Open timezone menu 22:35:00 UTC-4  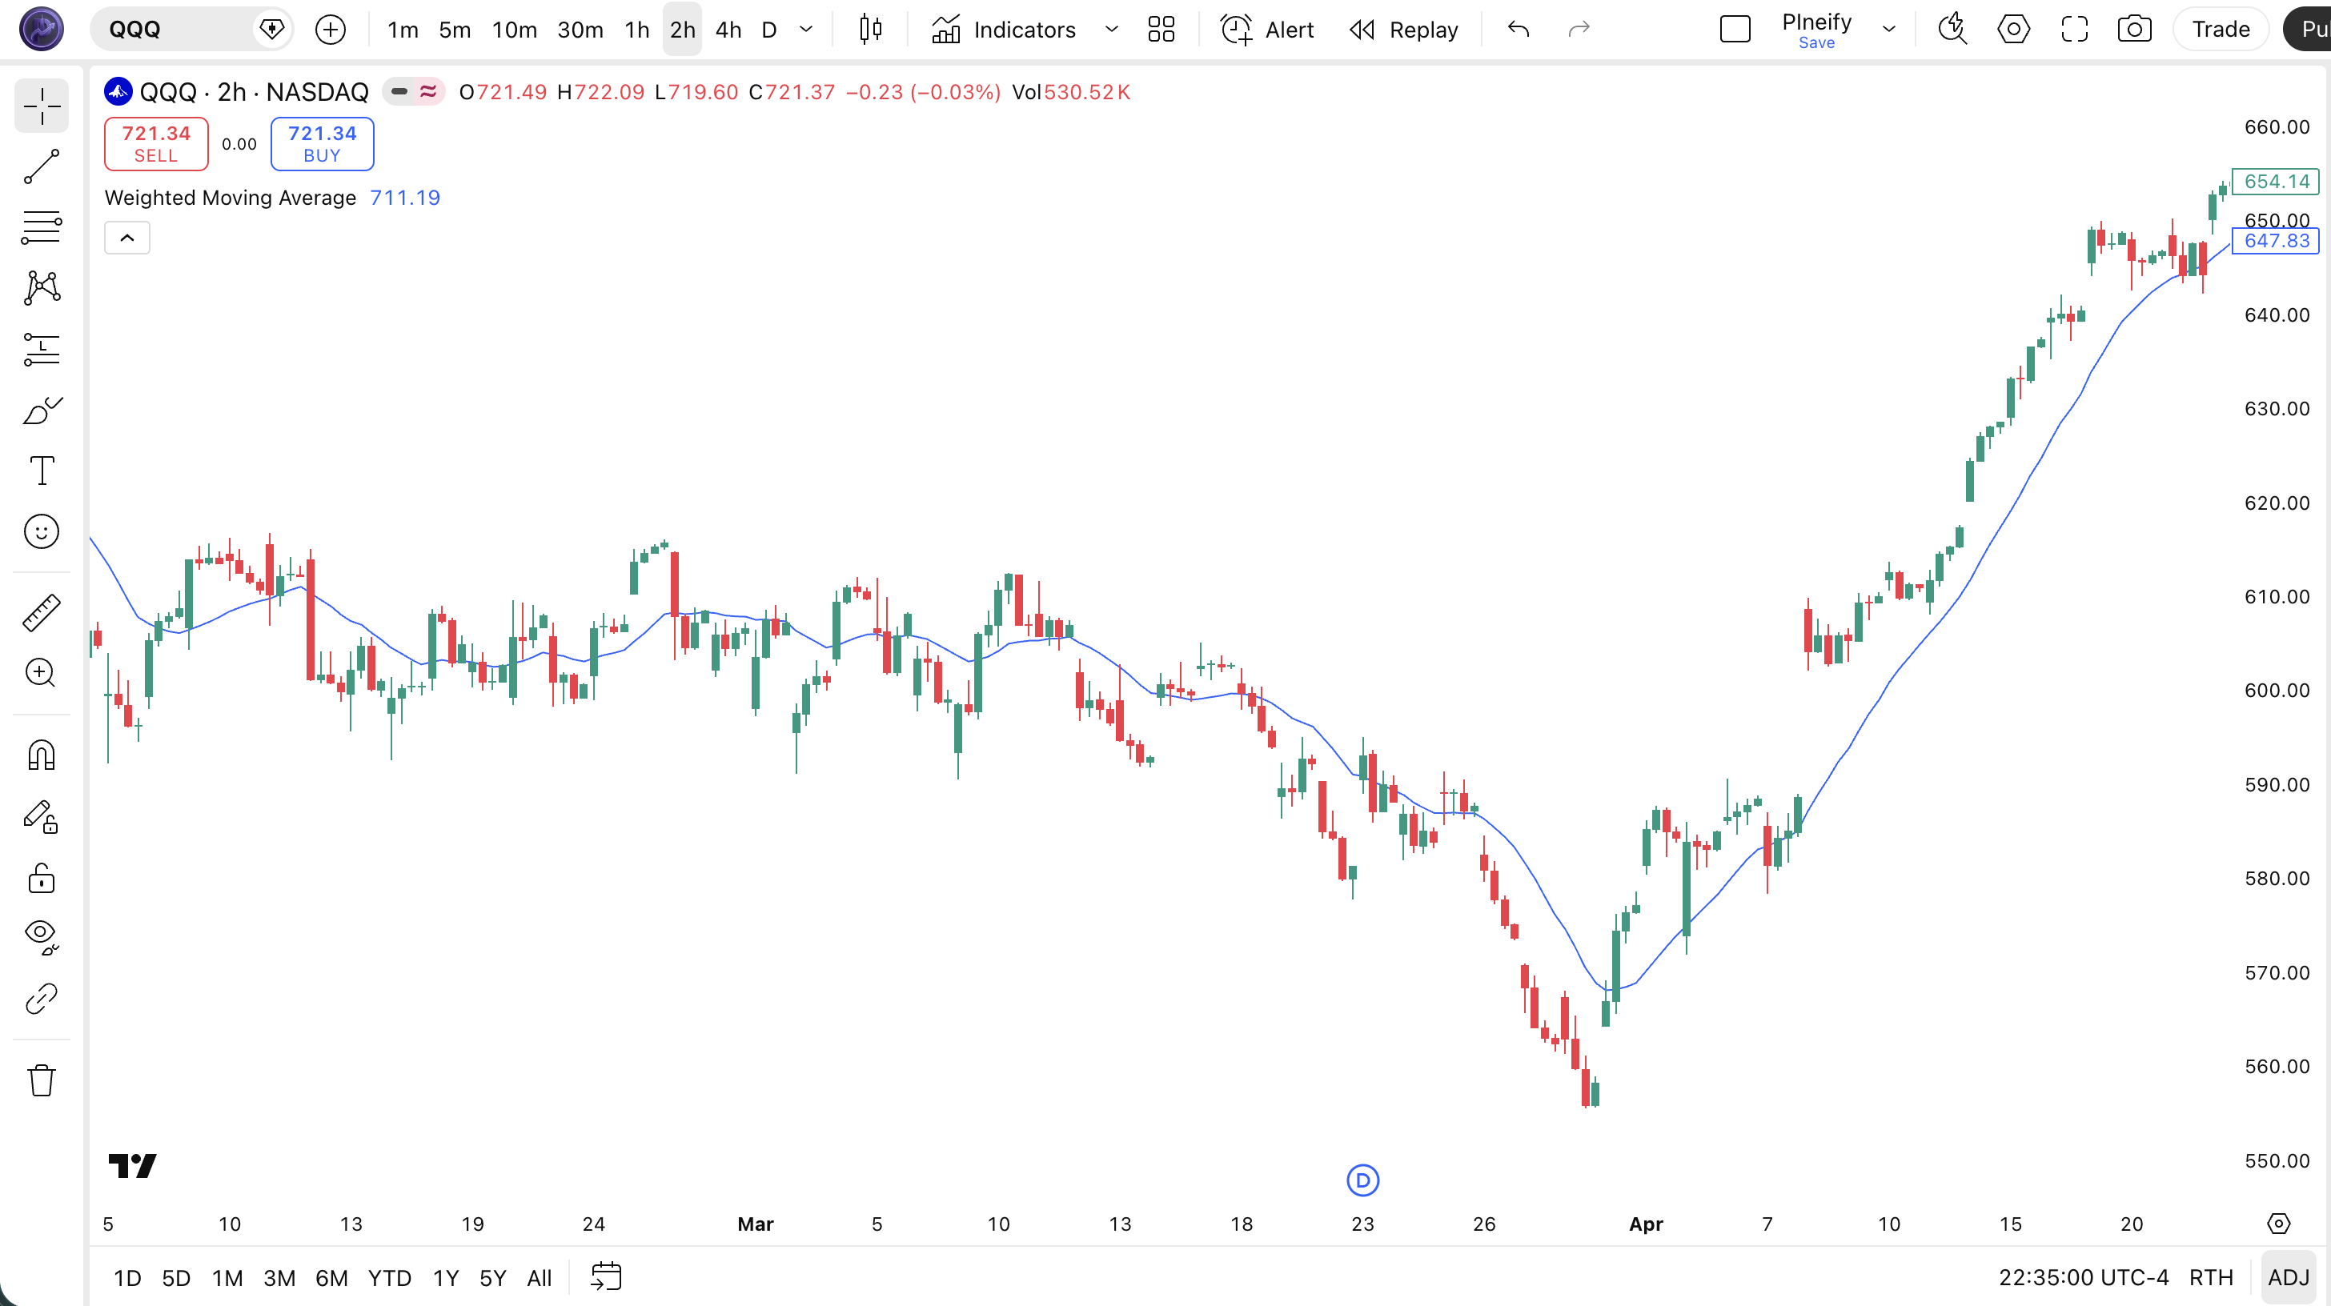(2083, 1277)
